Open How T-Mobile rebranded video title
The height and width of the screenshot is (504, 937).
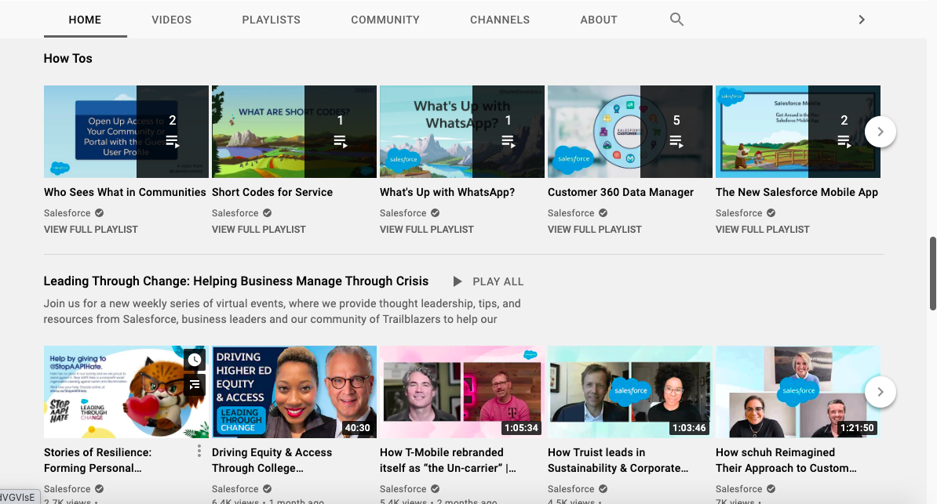[x=447, y=460]
